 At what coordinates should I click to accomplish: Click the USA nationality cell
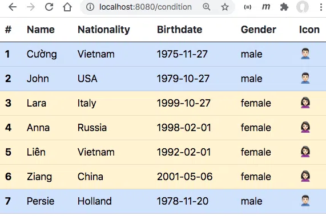click(87, 79)
